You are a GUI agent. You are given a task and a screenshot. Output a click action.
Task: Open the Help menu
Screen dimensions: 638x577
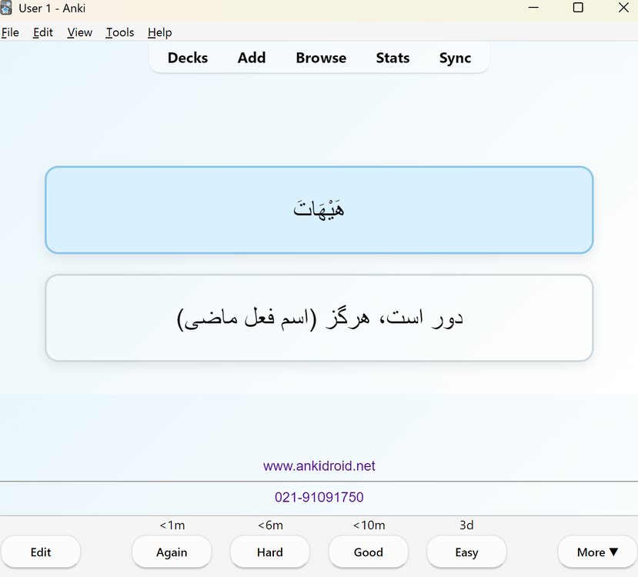(x=159, y=32)
